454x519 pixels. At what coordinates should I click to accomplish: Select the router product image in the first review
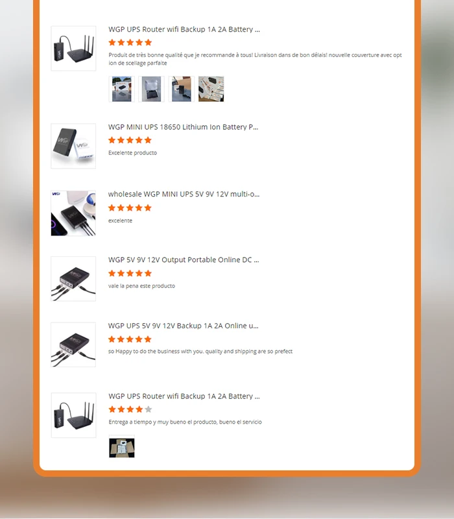point(73,48)
